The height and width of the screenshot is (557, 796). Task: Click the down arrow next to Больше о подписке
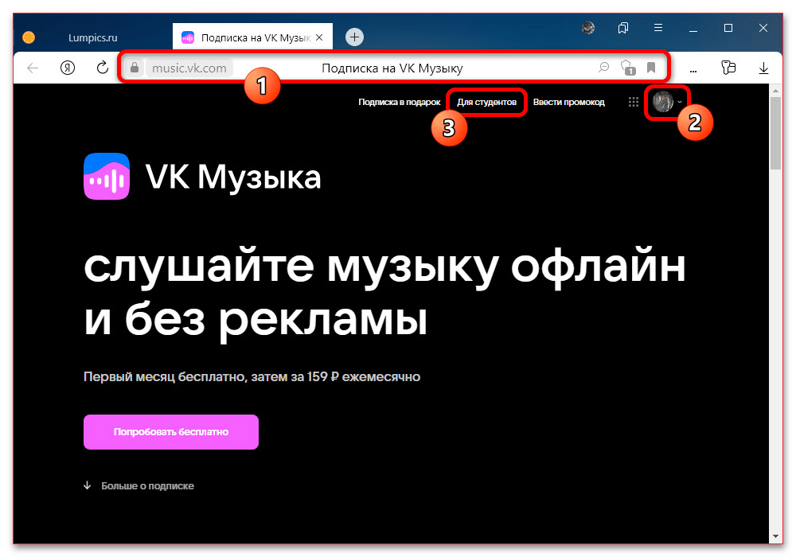coord(88,485)
